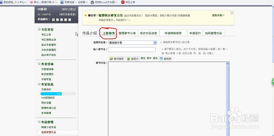The height and width of the screenshot is (136, 274).
Task: Click the 插视频 video icon
Action: [161, 59]
